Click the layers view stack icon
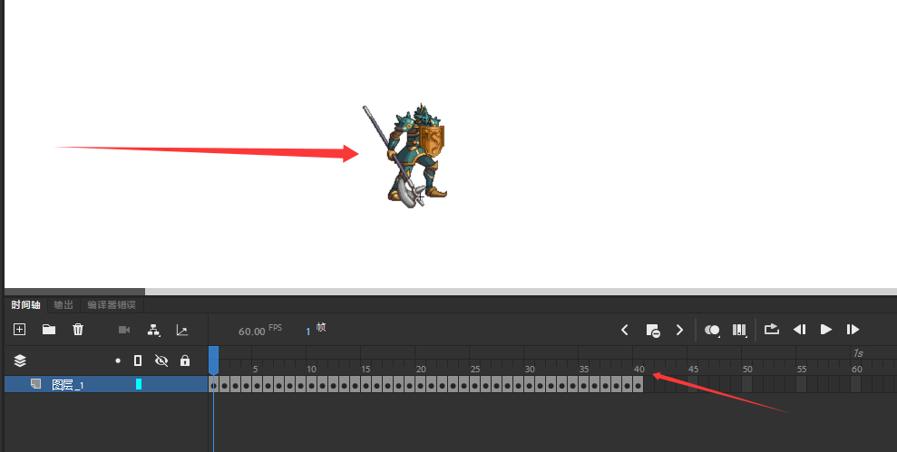Image resolution: width=897 pixels, height=452 pixels. pos(20,361)
